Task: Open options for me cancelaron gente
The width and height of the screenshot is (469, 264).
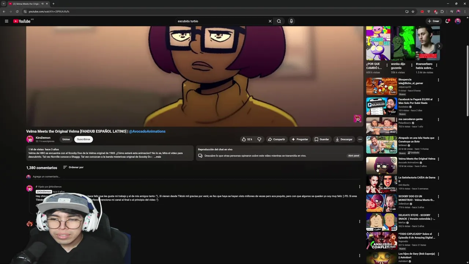Action: click(438, 120)
